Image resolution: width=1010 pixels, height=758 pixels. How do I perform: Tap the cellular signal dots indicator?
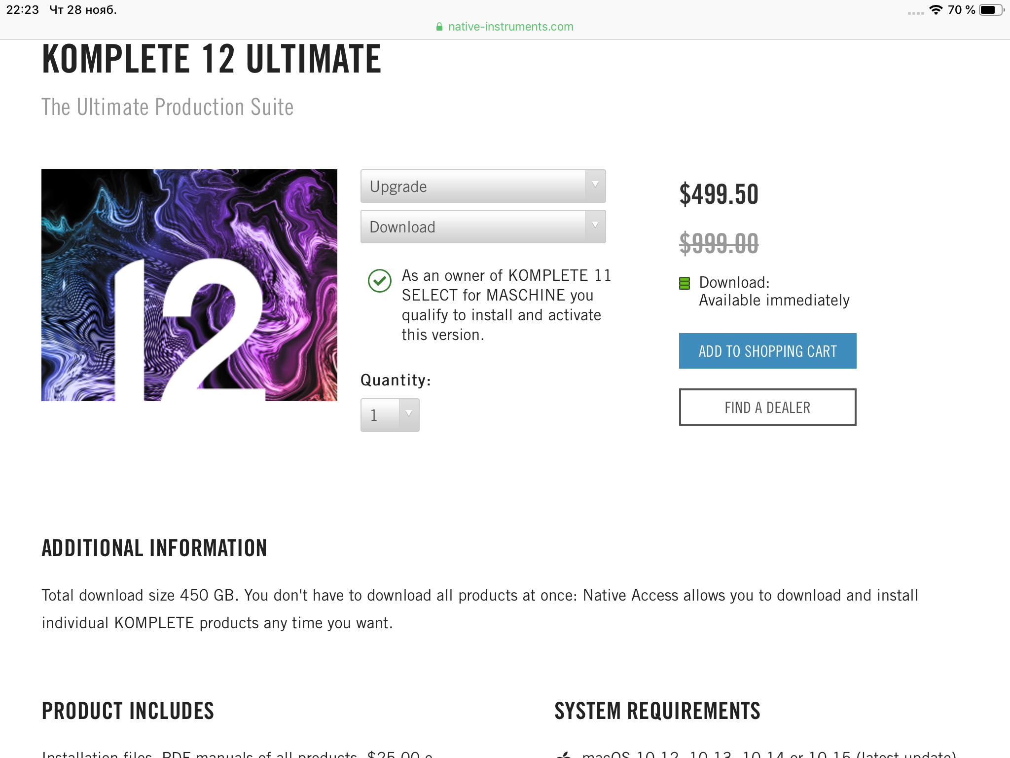[915, 13]
